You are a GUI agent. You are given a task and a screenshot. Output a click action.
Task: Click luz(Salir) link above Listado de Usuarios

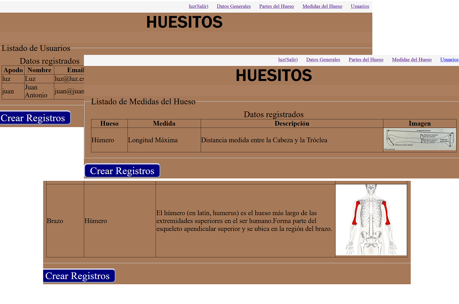198,6
